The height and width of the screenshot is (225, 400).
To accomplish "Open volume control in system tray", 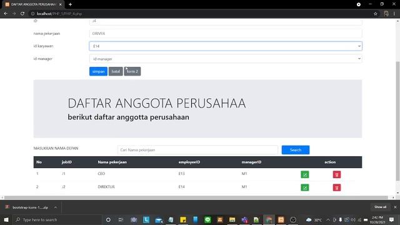I will [x=353, y=219].
